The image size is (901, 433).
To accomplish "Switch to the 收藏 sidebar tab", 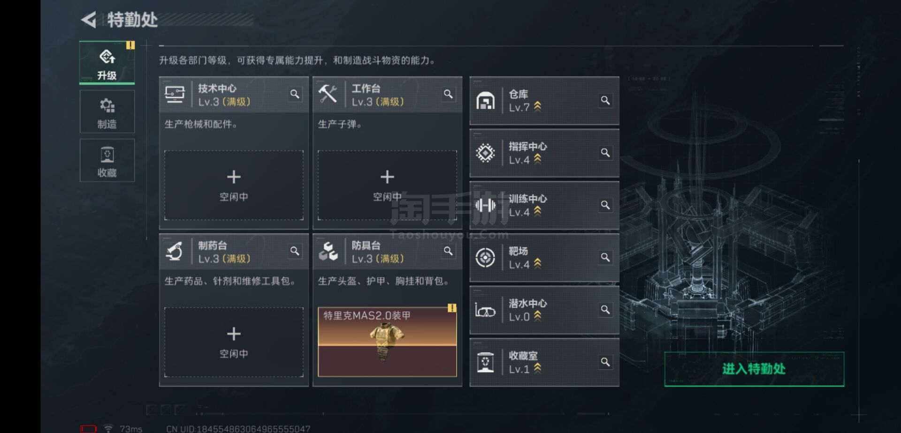I will [x=107, y=160].
